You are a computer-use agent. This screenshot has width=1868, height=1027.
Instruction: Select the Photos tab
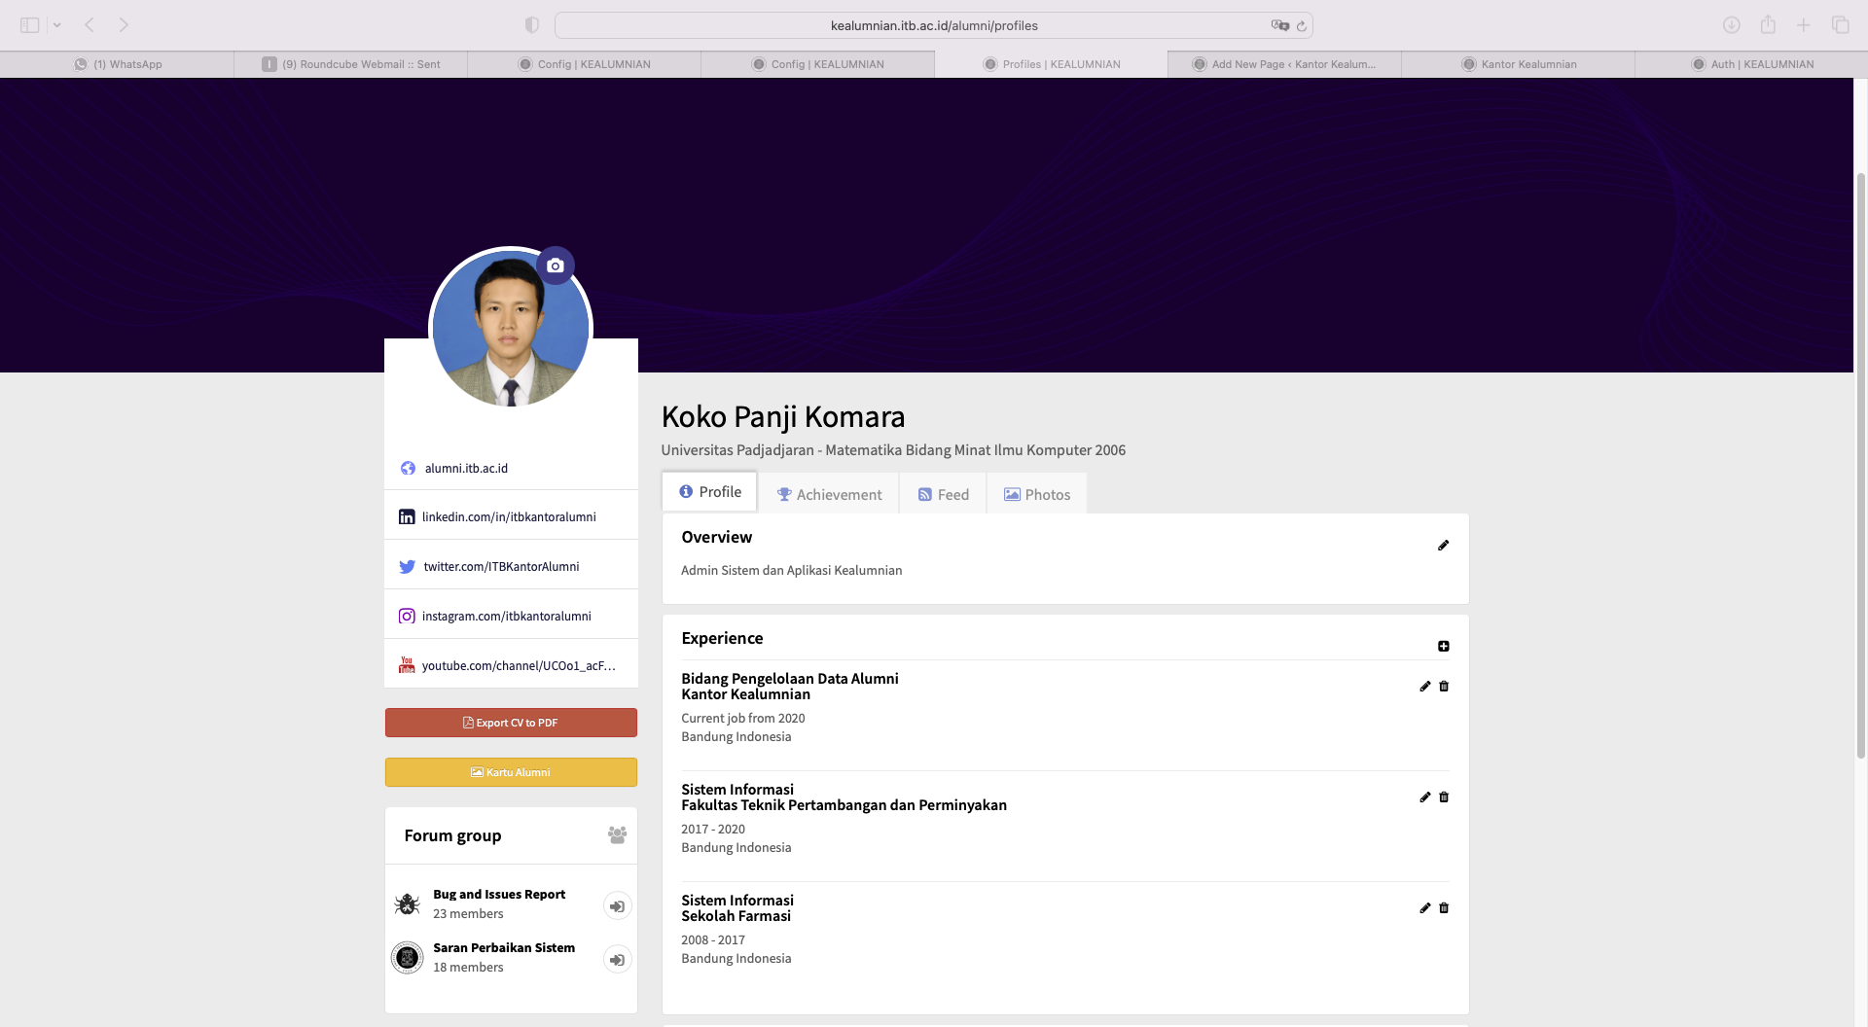click(x=1037, y=495)
